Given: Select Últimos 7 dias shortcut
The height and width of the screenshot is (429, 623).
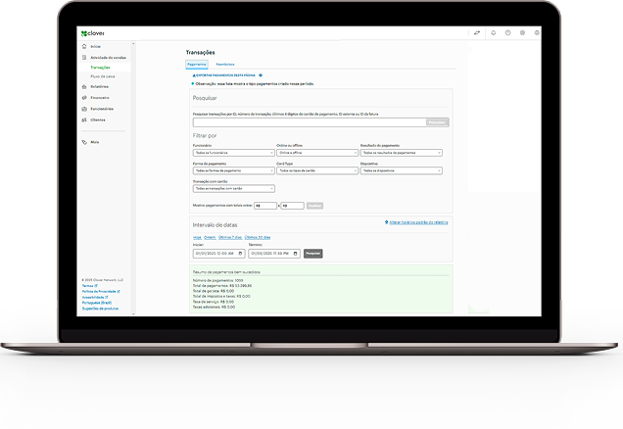Looking at the screenshot, I should tap(230, 238).
